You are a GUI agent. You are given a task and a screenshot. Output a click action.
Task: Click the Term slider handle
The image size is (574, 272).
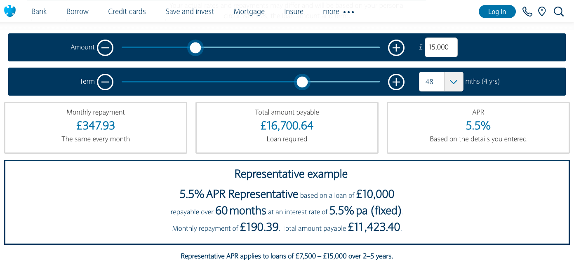point(302,82)
